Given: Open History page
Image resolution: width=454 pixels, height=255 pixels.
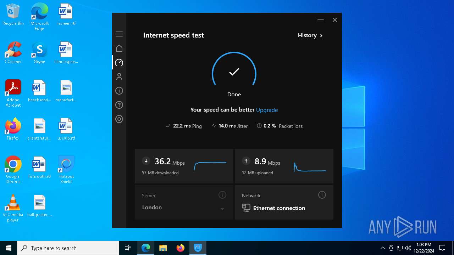Looking at the screenshot, I should [x=310, y=35].
